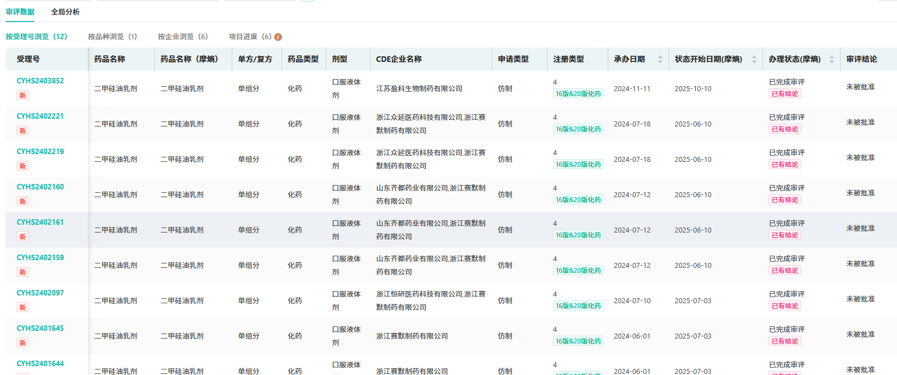Viewport: 897px width, 375px height.
Task: Click 16版&20版化药 tag in CYHS2402097 row
Action: pos(578,306)
